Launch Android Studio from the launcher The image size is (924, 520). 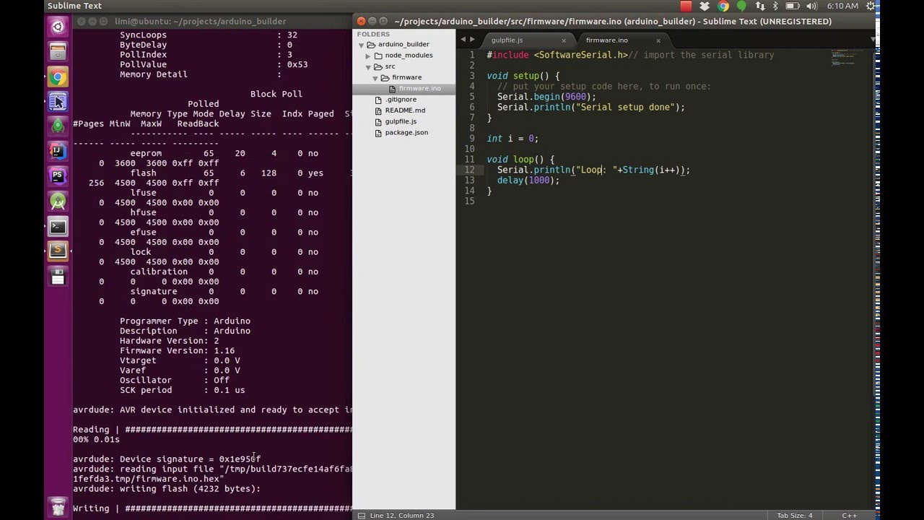click(x=58, y=201)
